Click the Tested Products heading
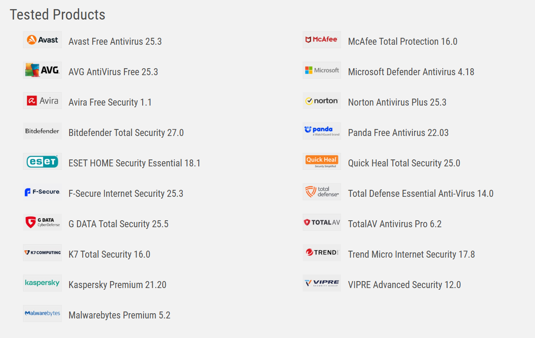This screenshot has width=535, height=338. point(57,15)
